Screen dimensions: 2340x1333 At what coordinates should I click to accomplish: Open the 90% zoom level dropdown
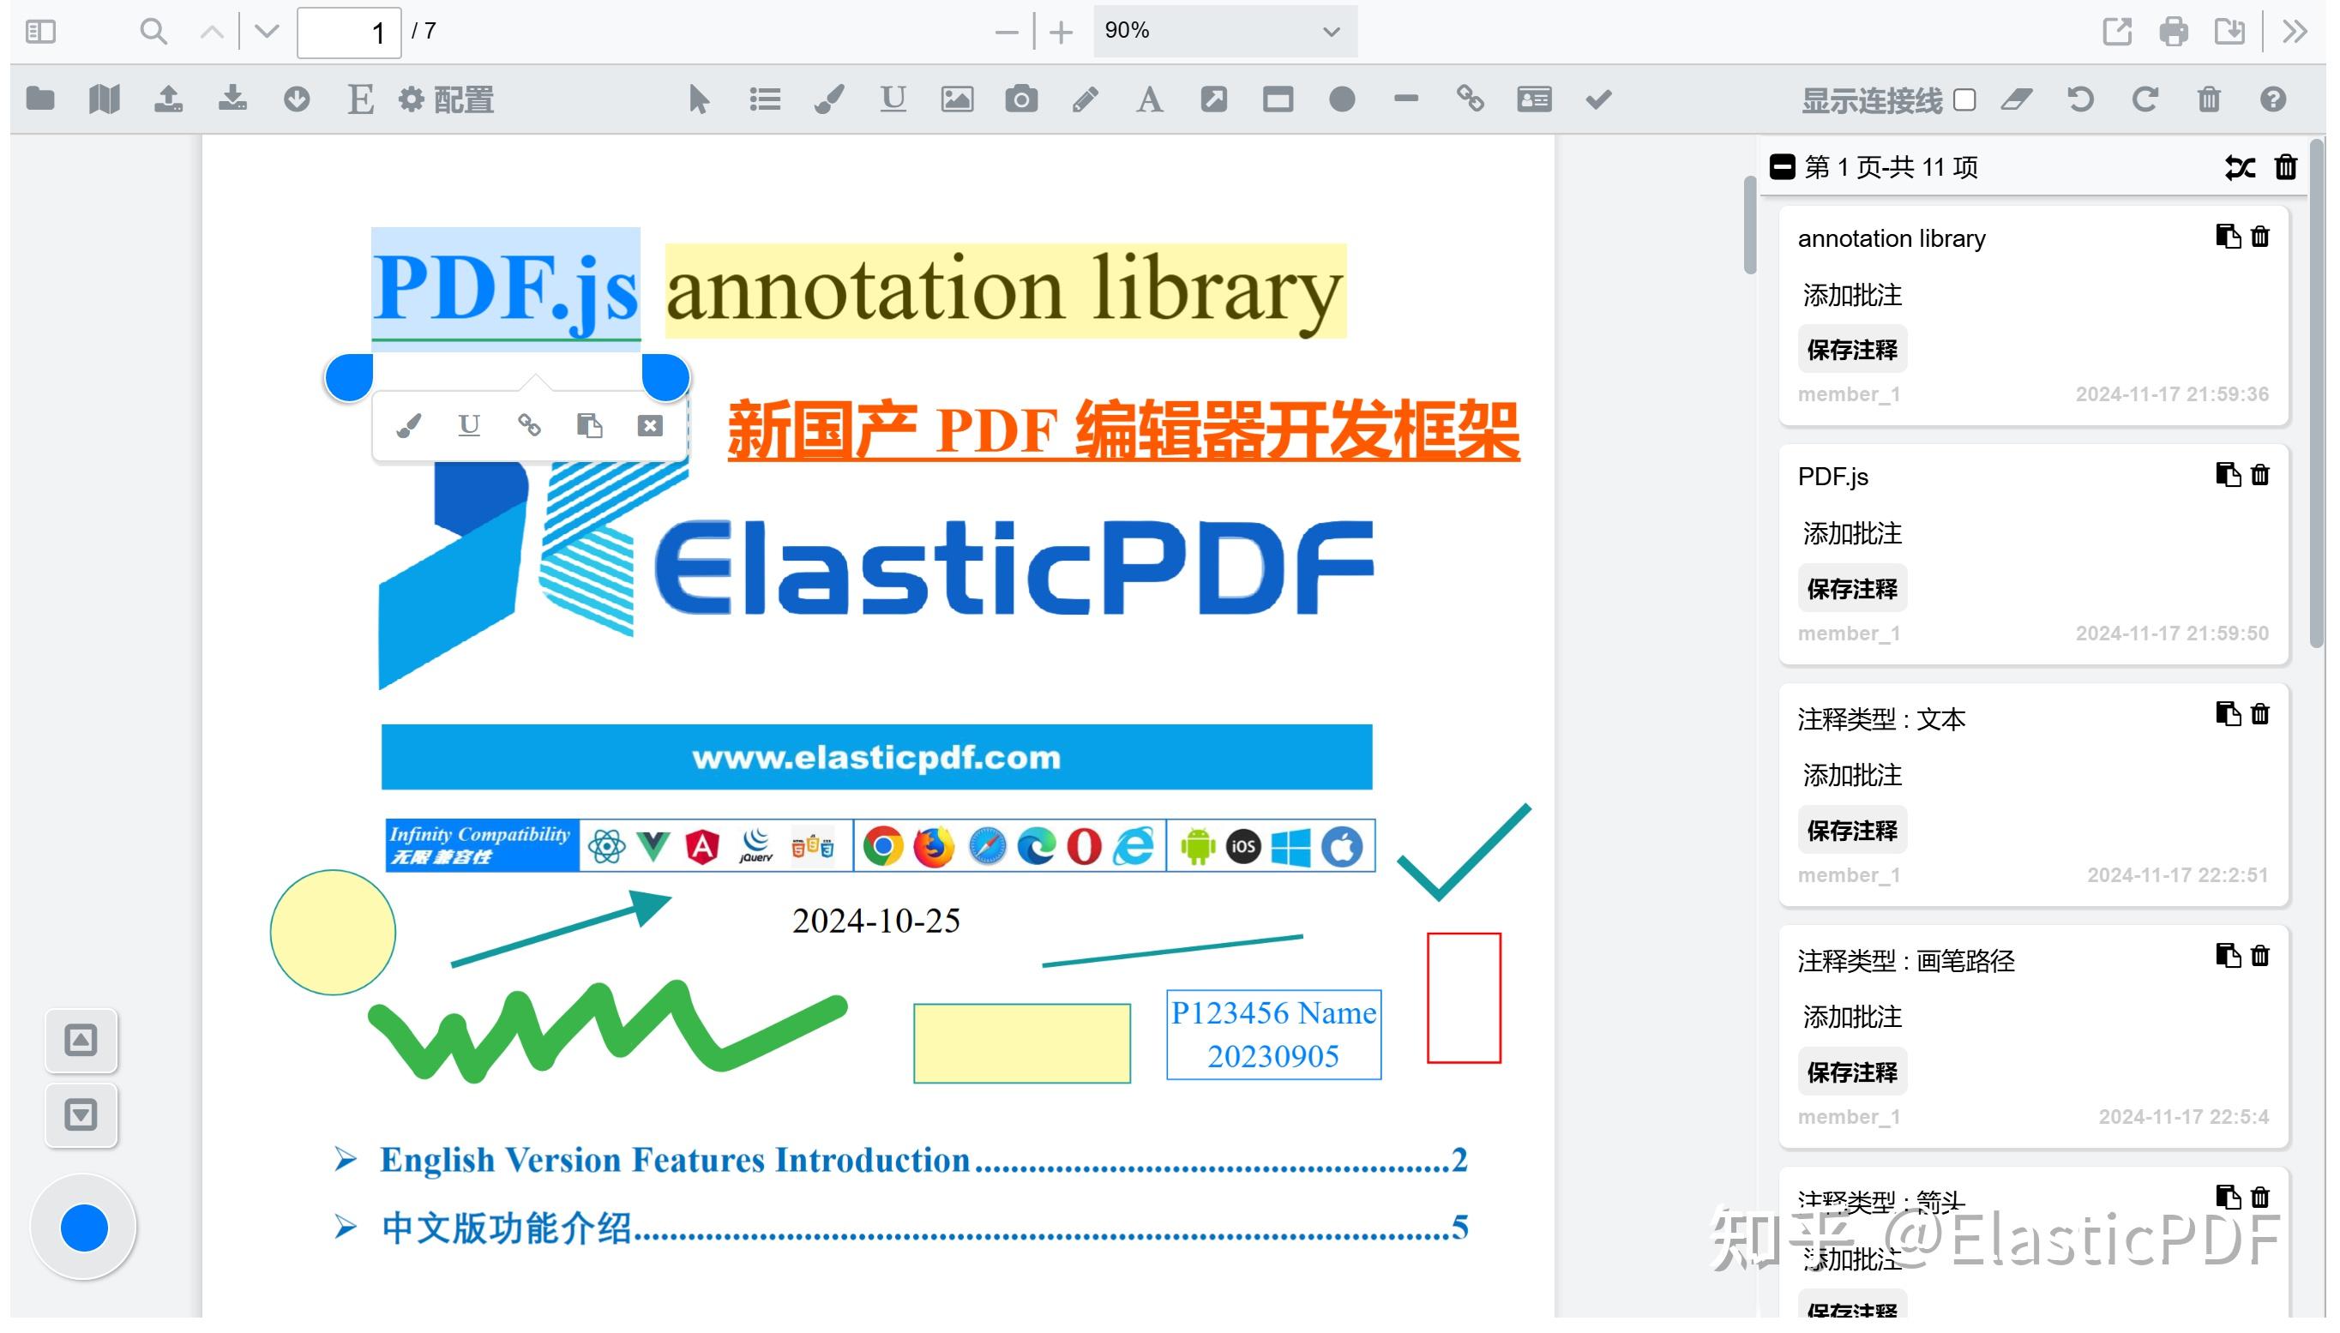pyautogui.click(x=1224, y=31)
